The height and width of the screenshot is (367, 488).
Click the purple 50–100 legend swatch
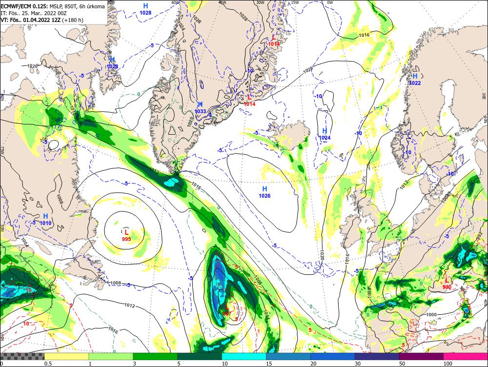422,356
